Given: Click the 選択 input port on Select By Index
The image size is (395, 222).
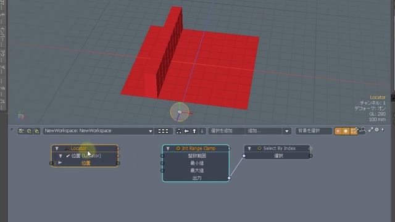Looking at the screenshot, I should (x=244, y=156).
